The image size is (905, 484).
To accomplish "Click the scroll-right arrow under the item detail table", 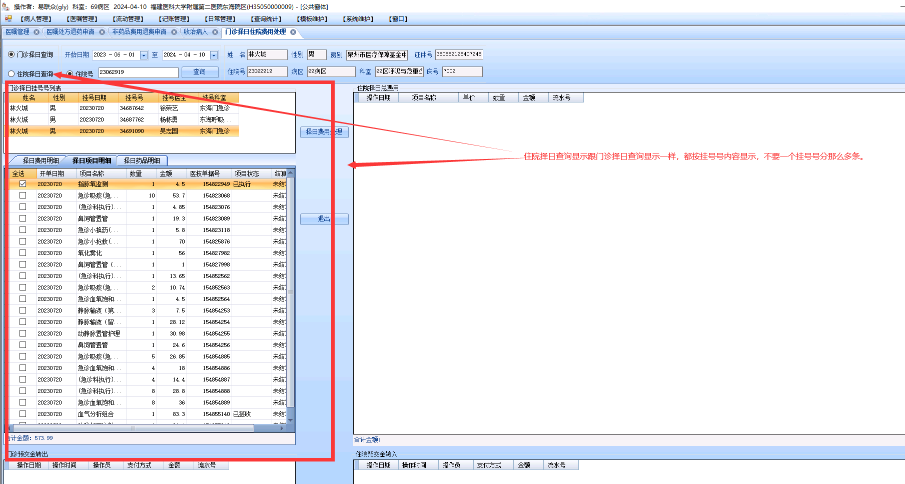I will pyautogui.click(x=282, y=428).
